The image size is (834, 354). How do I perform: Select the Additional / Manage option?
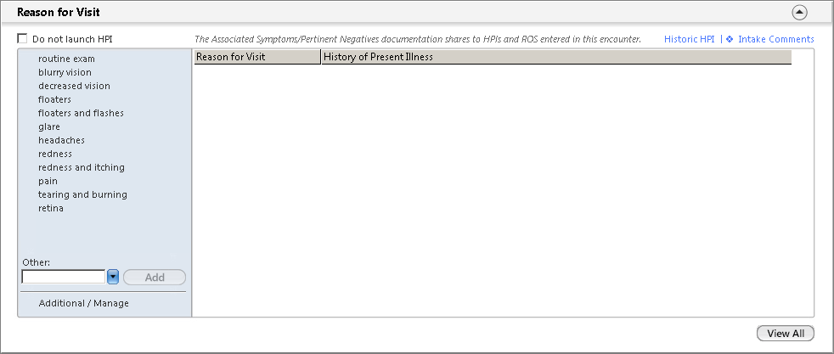click(x=84, y=303)
